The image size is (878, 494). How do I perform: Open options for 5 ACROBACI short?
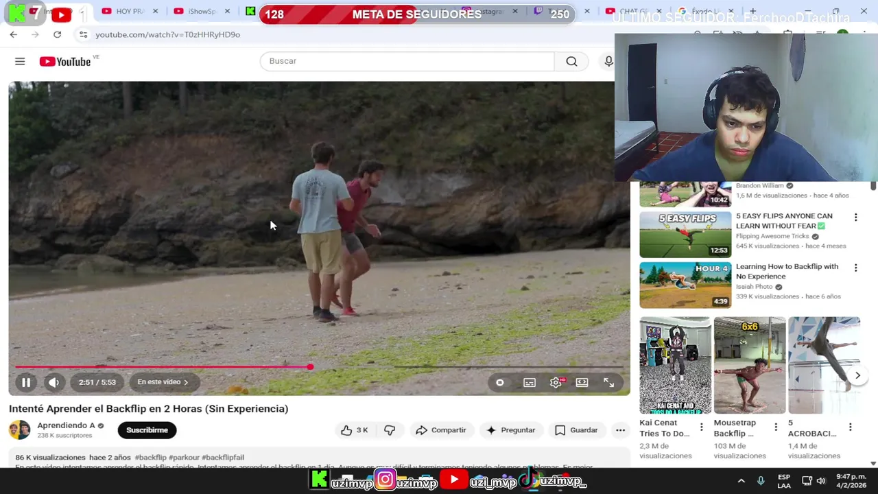point(850,427)
